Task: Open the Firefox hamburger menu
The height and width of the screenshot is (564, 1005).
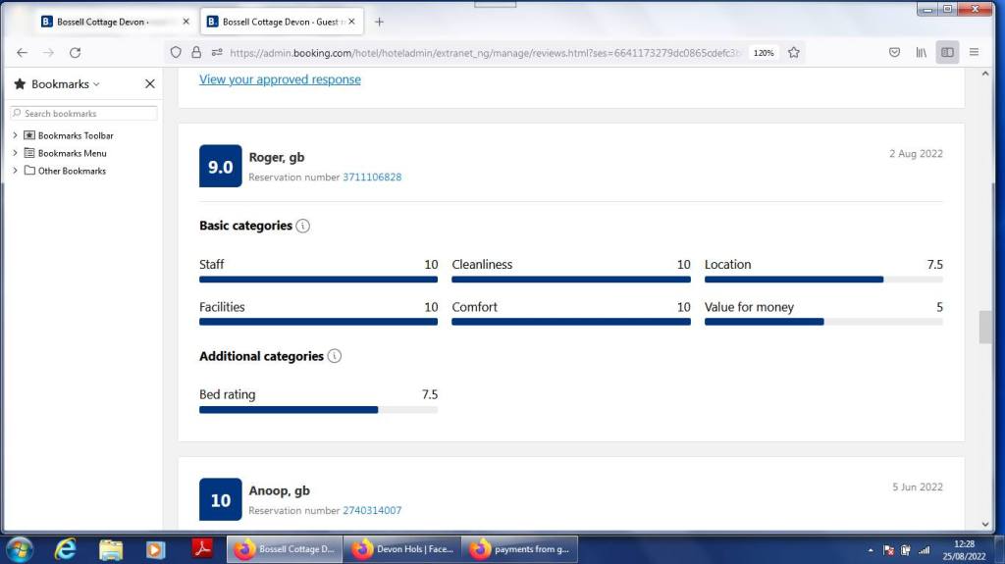Action: [974, 53]
